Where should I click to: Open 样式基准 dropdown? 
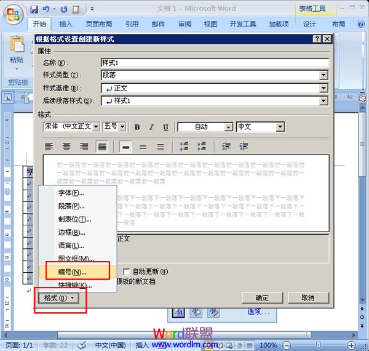(x=323, y=88)
